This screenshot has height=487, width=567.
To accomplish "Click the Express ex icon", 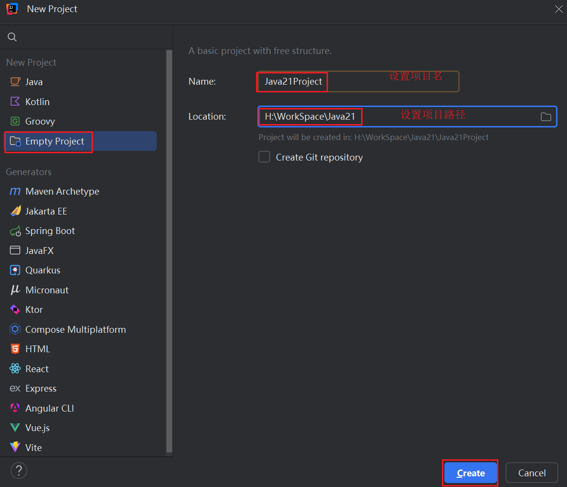I will click(x=15, y=388).
